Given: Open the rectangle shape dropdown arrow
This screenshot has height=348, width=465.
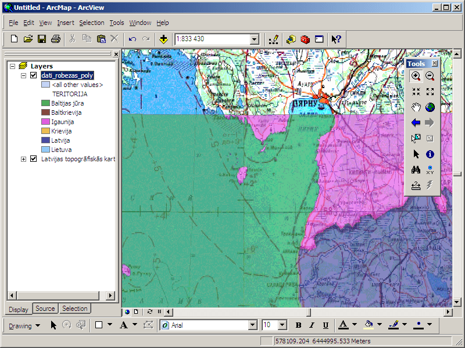Looking at the screenshot, I should (110, 325).
